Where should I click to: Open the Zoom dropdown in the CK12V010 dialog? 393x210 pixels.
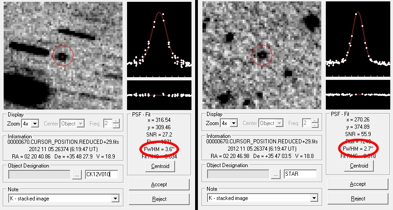click(x=35, y=123)
